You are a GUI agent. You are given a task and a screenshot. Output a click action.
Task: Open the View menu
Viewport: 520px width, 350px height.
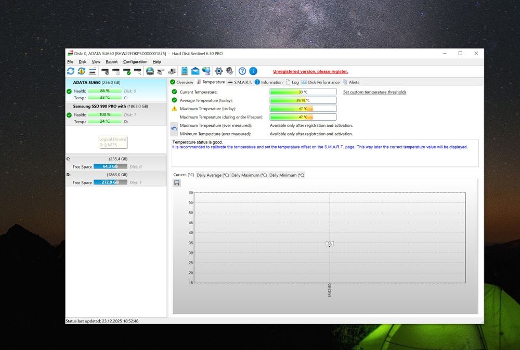coord(96,62)
